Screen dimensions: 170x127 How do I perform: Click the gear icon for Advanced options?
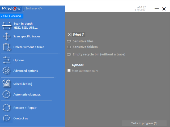tap(6, 71)
